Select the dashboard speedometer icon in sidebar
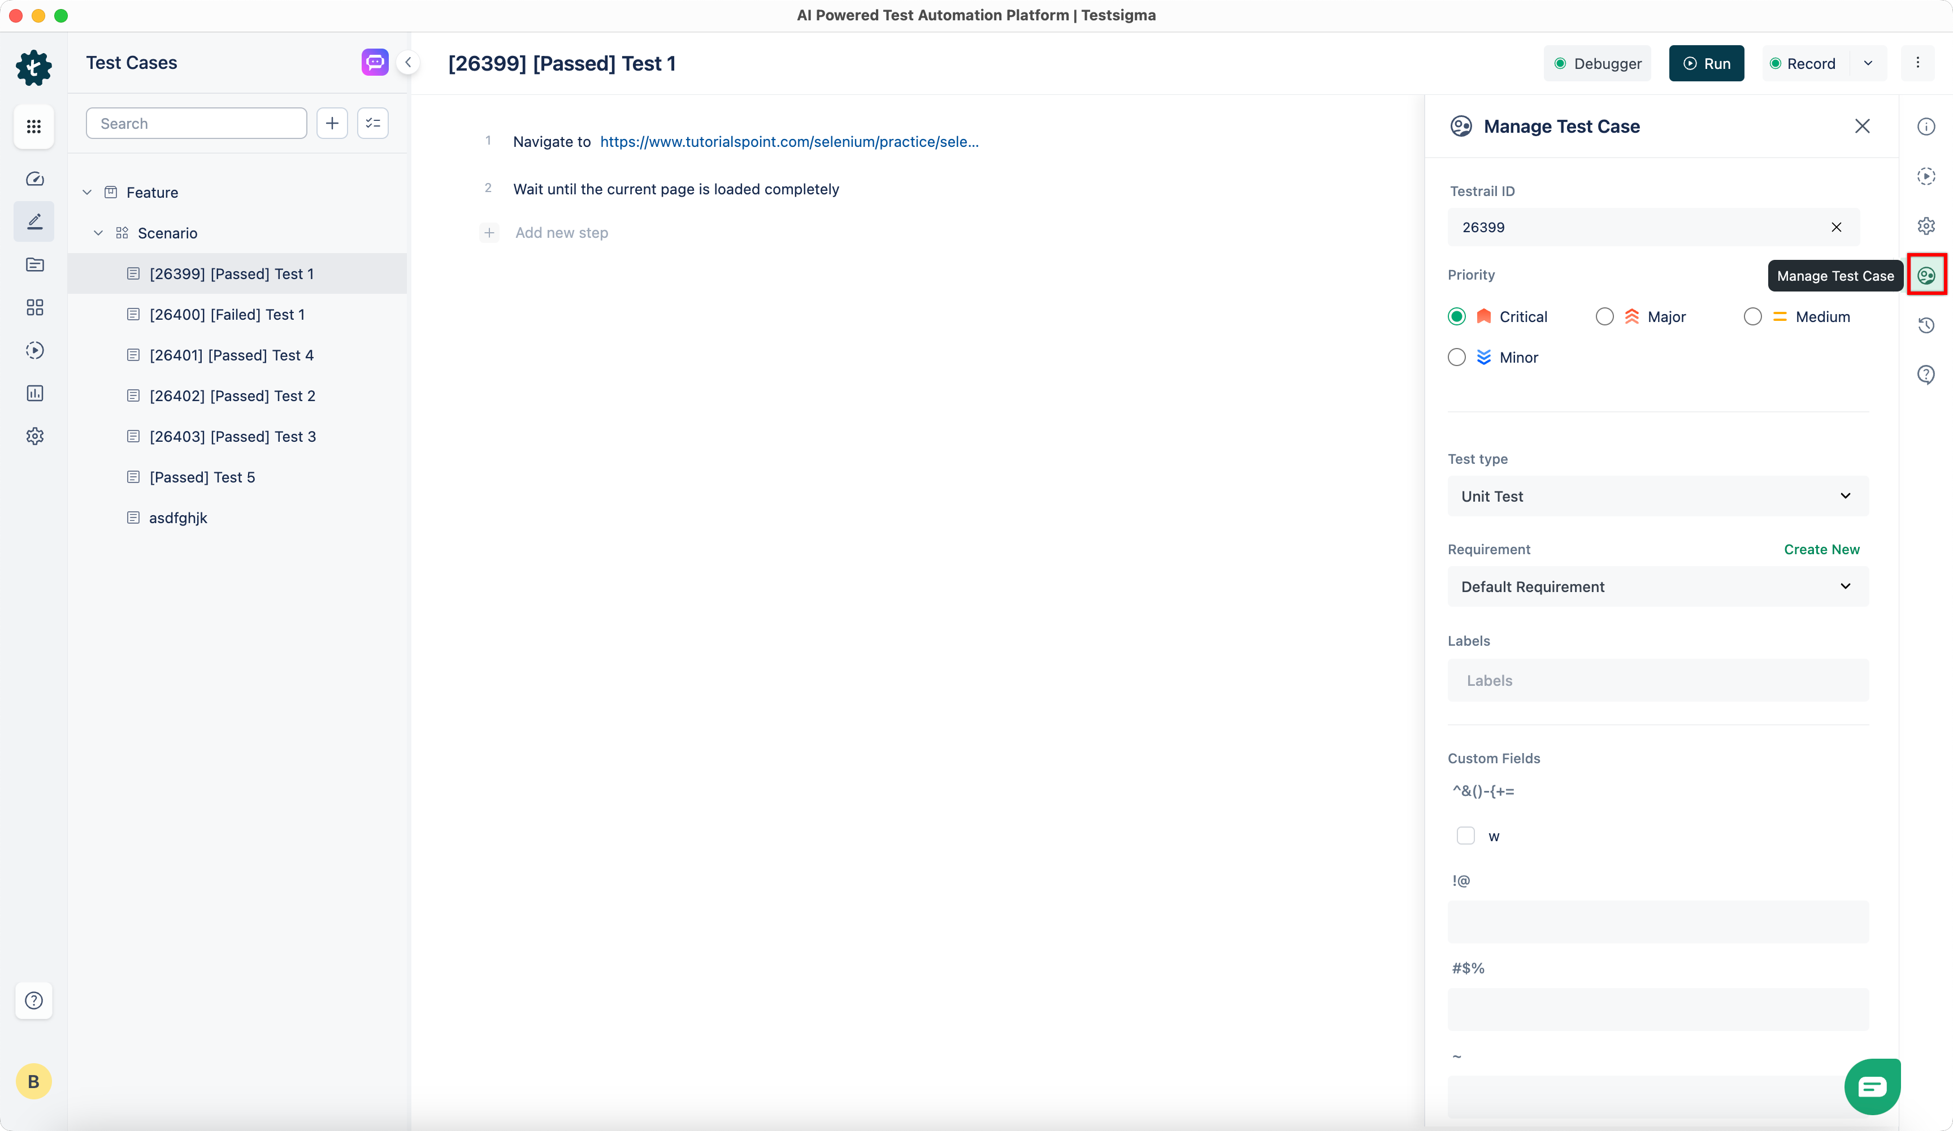Image resolution: width=1953 pixels, height=1131 pixels. [x=34, y=179]
